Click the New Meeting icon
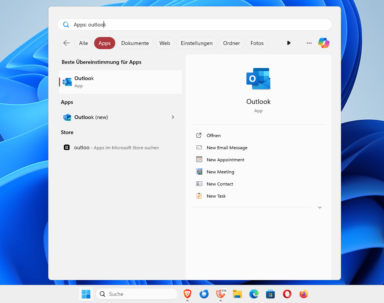The image size is (384, 303). click(x=199, y=172)
